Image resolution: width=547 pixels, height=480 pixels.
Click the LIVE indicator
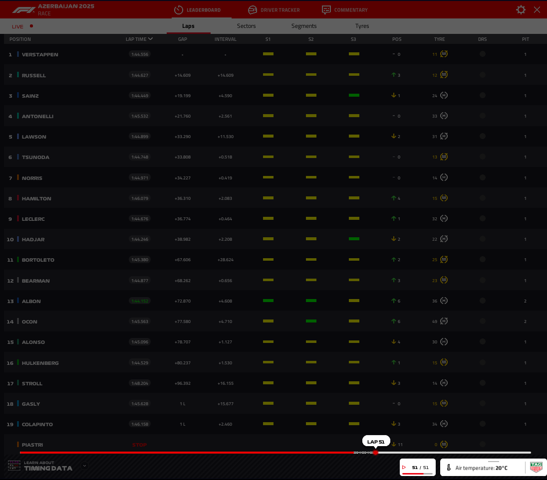point(22,26)
